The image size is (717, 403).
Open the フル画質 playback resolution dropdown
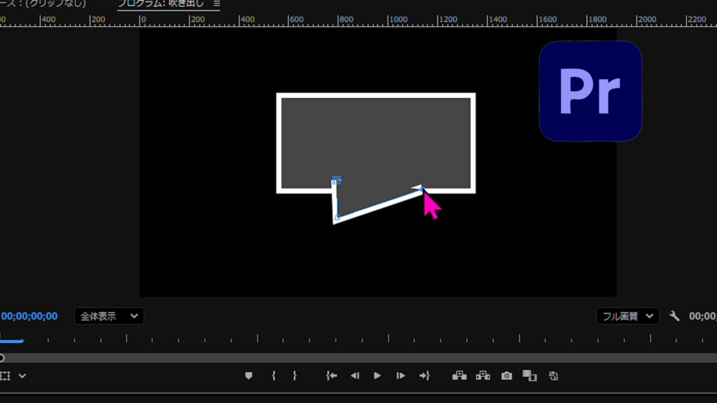[x=628, y=316]
